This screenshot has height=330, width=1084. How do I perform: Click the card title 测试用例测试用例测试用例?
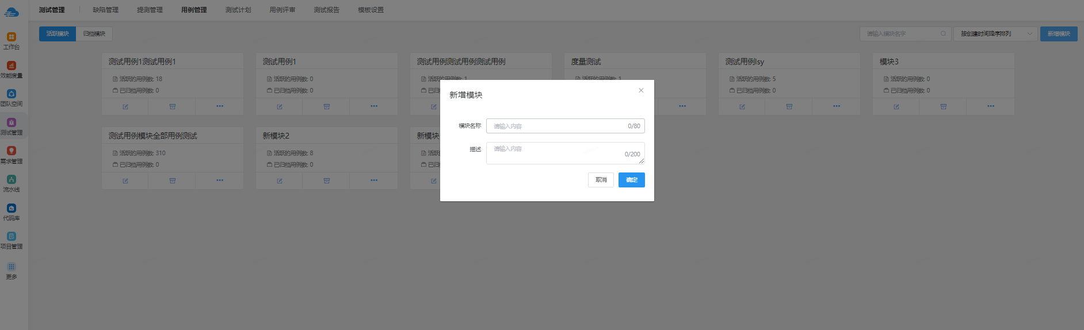point(461,62)
